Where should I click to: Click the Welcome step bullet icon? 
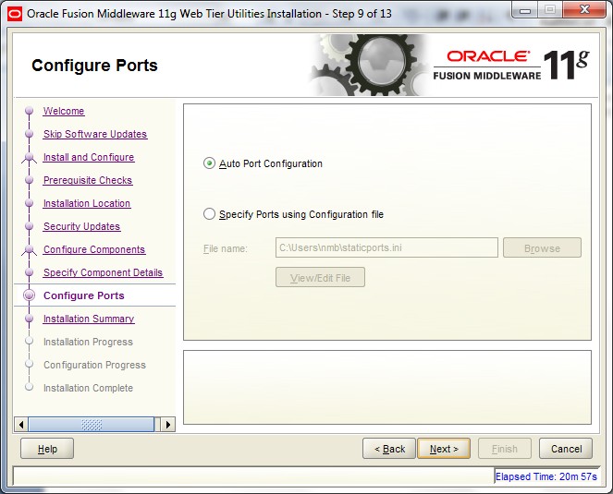29,111
